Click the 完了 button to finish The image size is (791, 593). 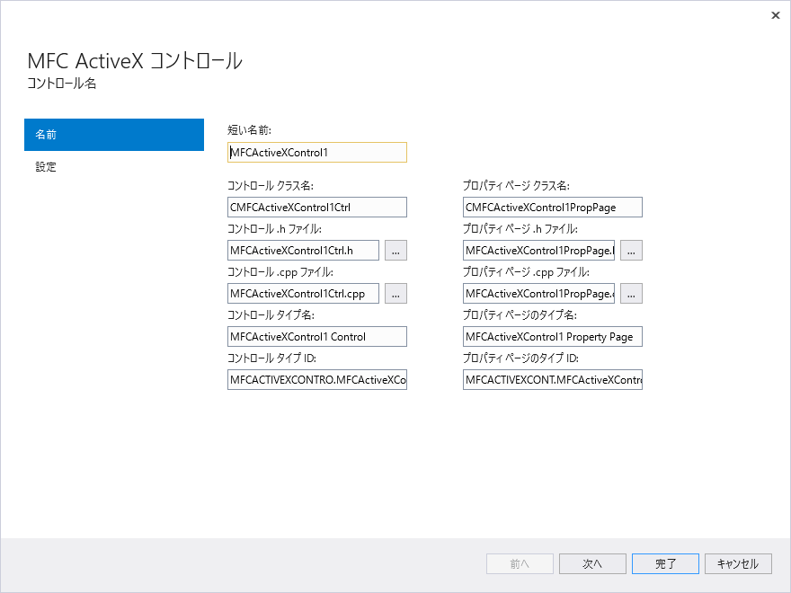pyautogui.click(x=665, y=563)
